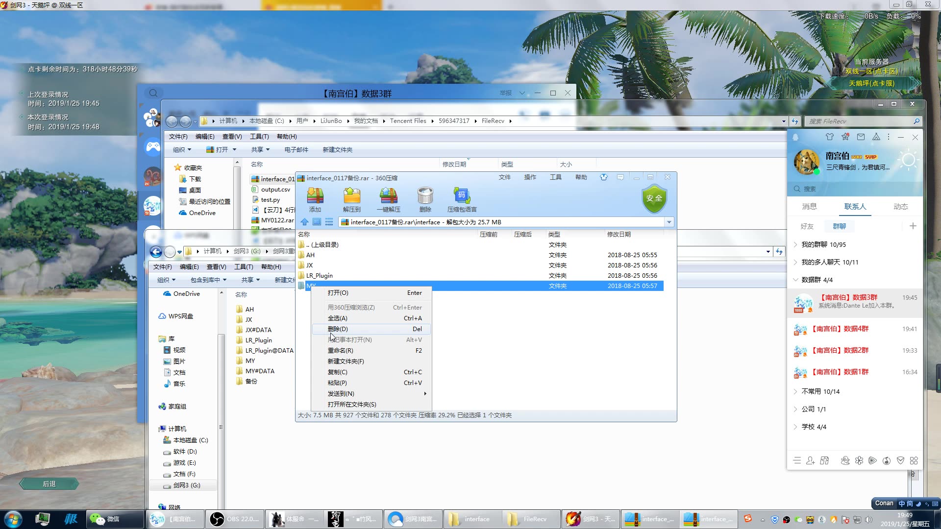Click the 添加 (Add) icon in 360压缩
This screenshot has width=941, height=529.
pyautogui.click(x=315, y=196)
